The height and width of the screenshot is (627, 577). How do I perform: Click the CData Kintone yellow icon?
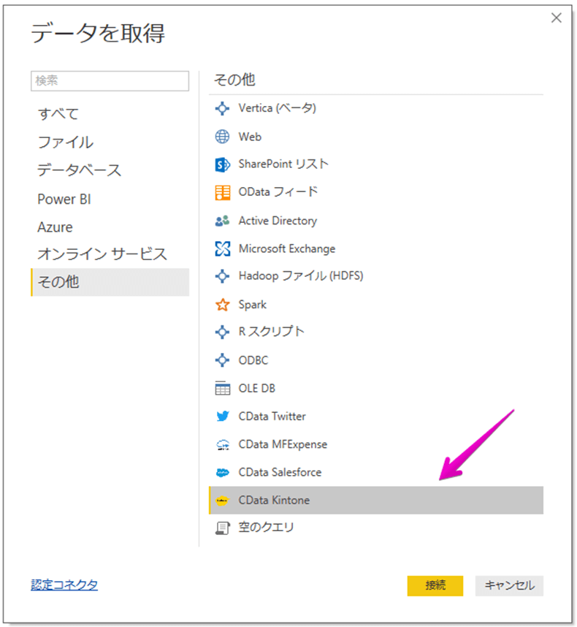click(222, 501)
